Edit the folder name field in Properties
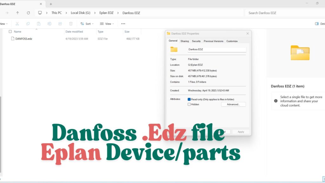 pos(217,49)
